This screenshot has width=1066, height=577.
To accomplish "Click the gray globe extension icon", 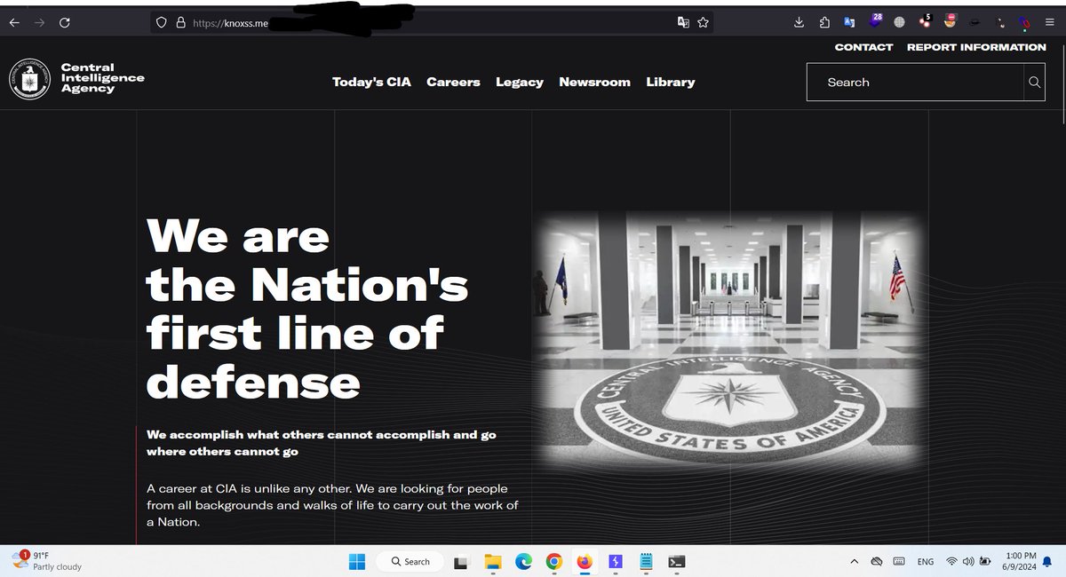I will [x=899, y=23].
